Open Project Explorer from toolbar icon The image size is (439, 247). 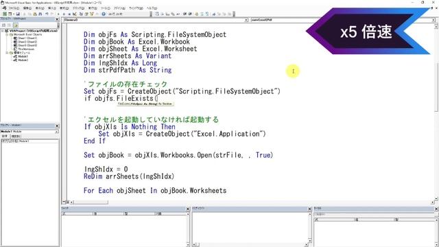tap(81, 14)
